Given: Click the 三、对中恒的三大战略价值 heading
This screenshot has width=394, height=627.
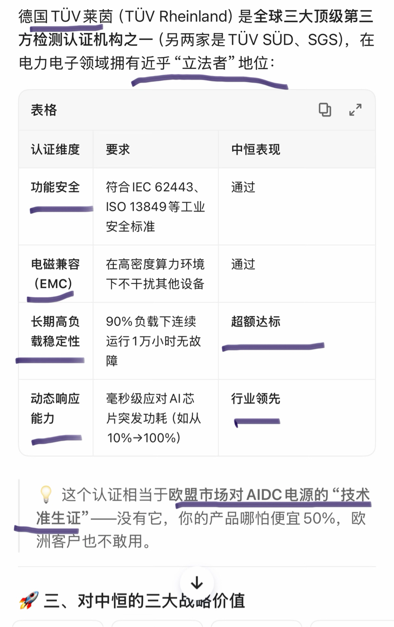Looking at the screenshot, I should (x=144, y=600).
